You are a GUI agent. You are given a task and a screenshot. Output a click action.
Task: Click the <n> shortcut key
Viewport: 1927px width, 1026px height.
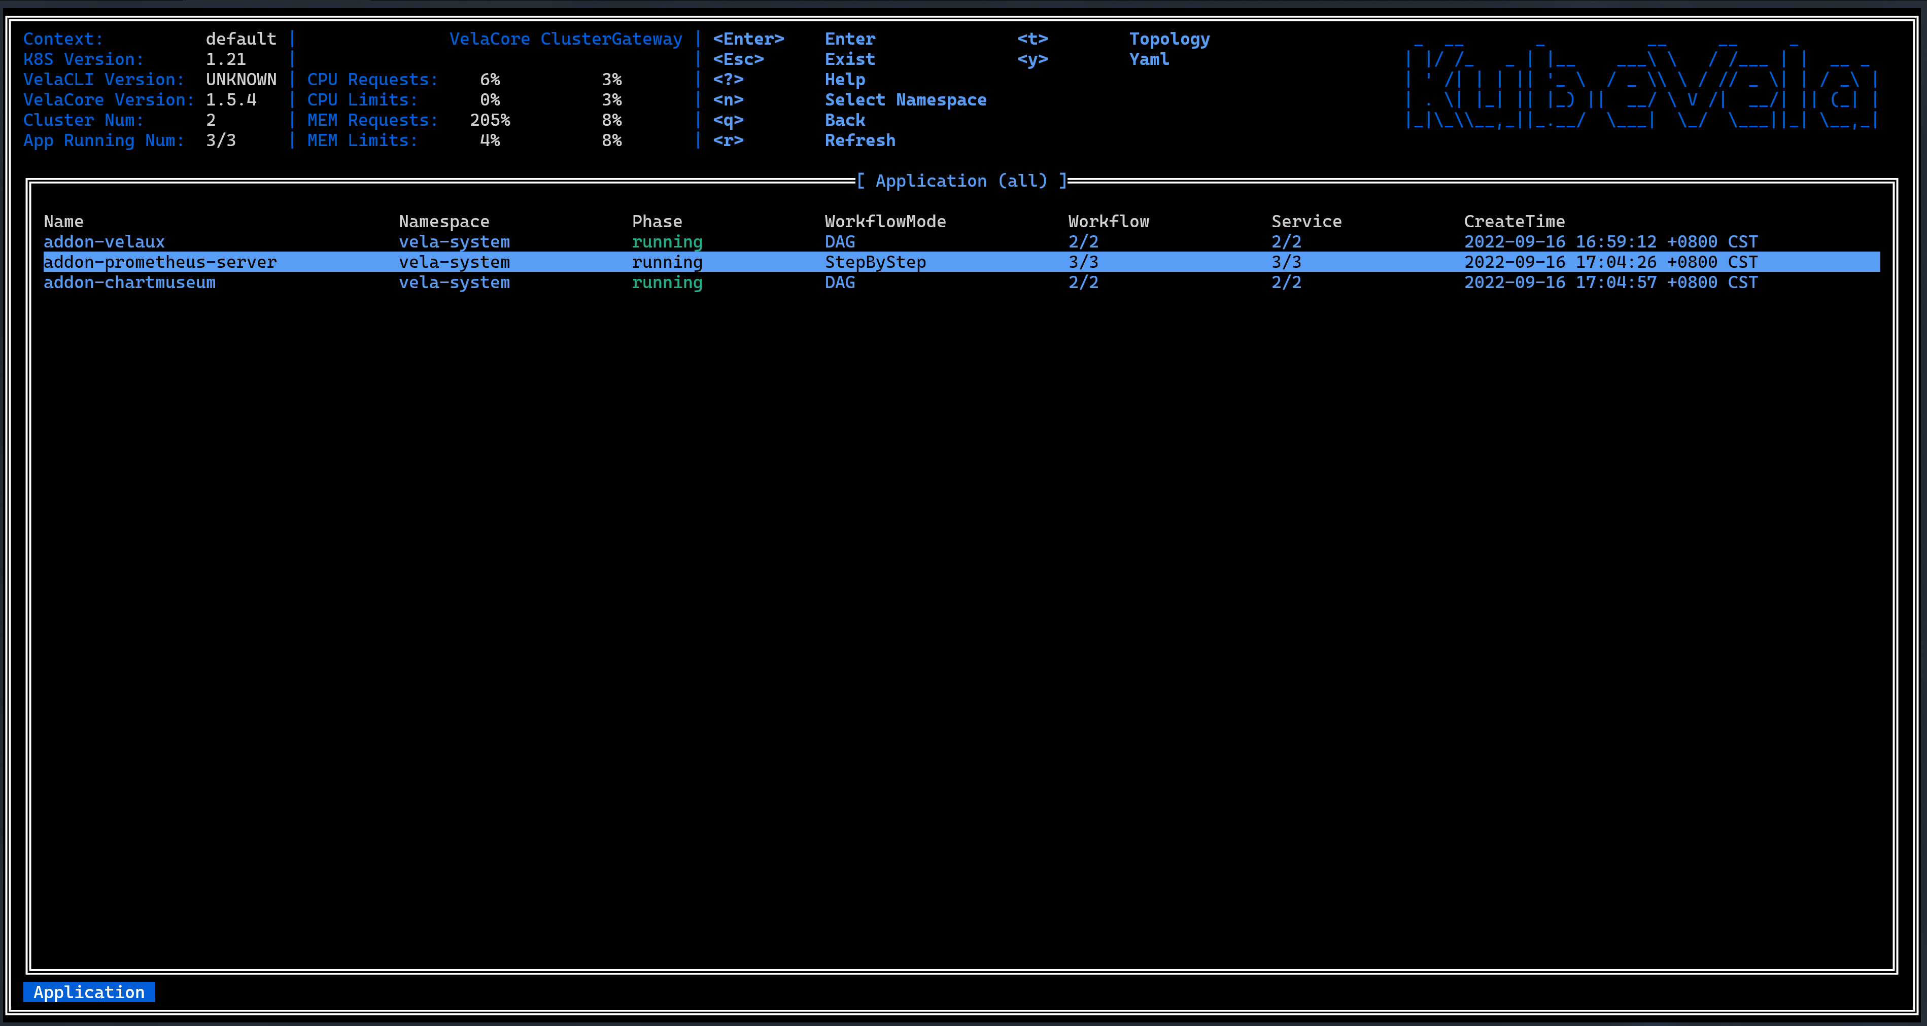(x=728, y=99)
